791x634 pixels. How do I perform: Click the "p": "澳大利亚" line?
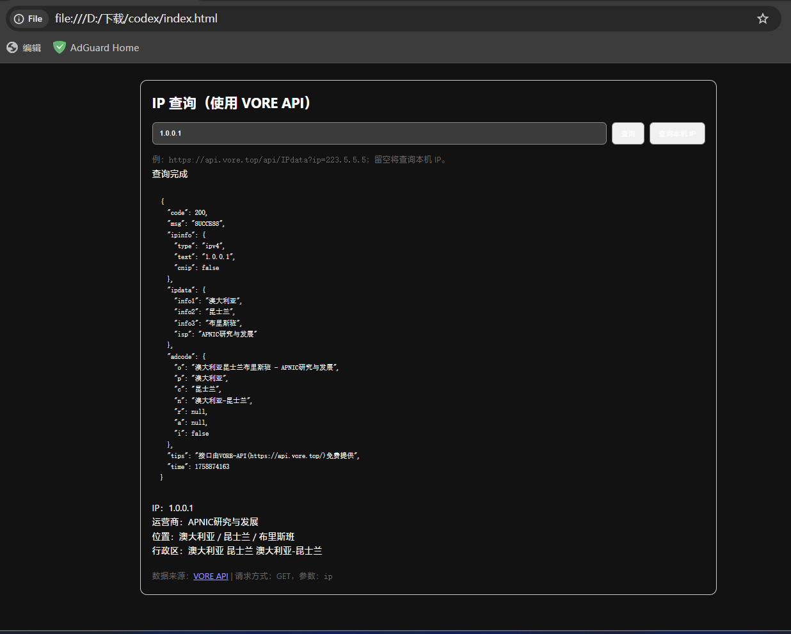coord(202,378)
